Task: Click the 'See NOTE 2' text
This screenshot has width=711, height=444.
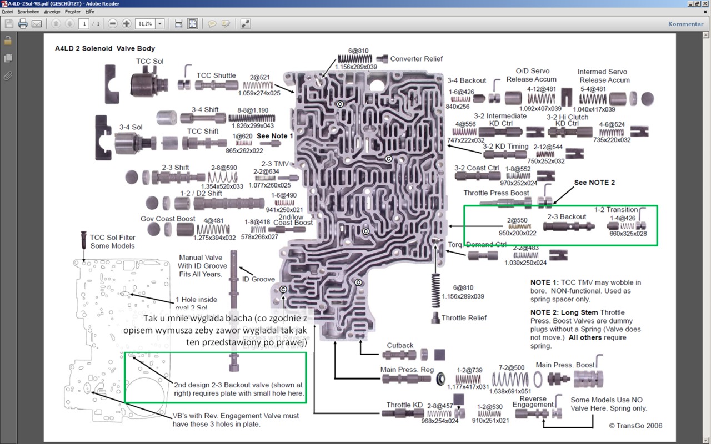Action: (x=594, y=183)
